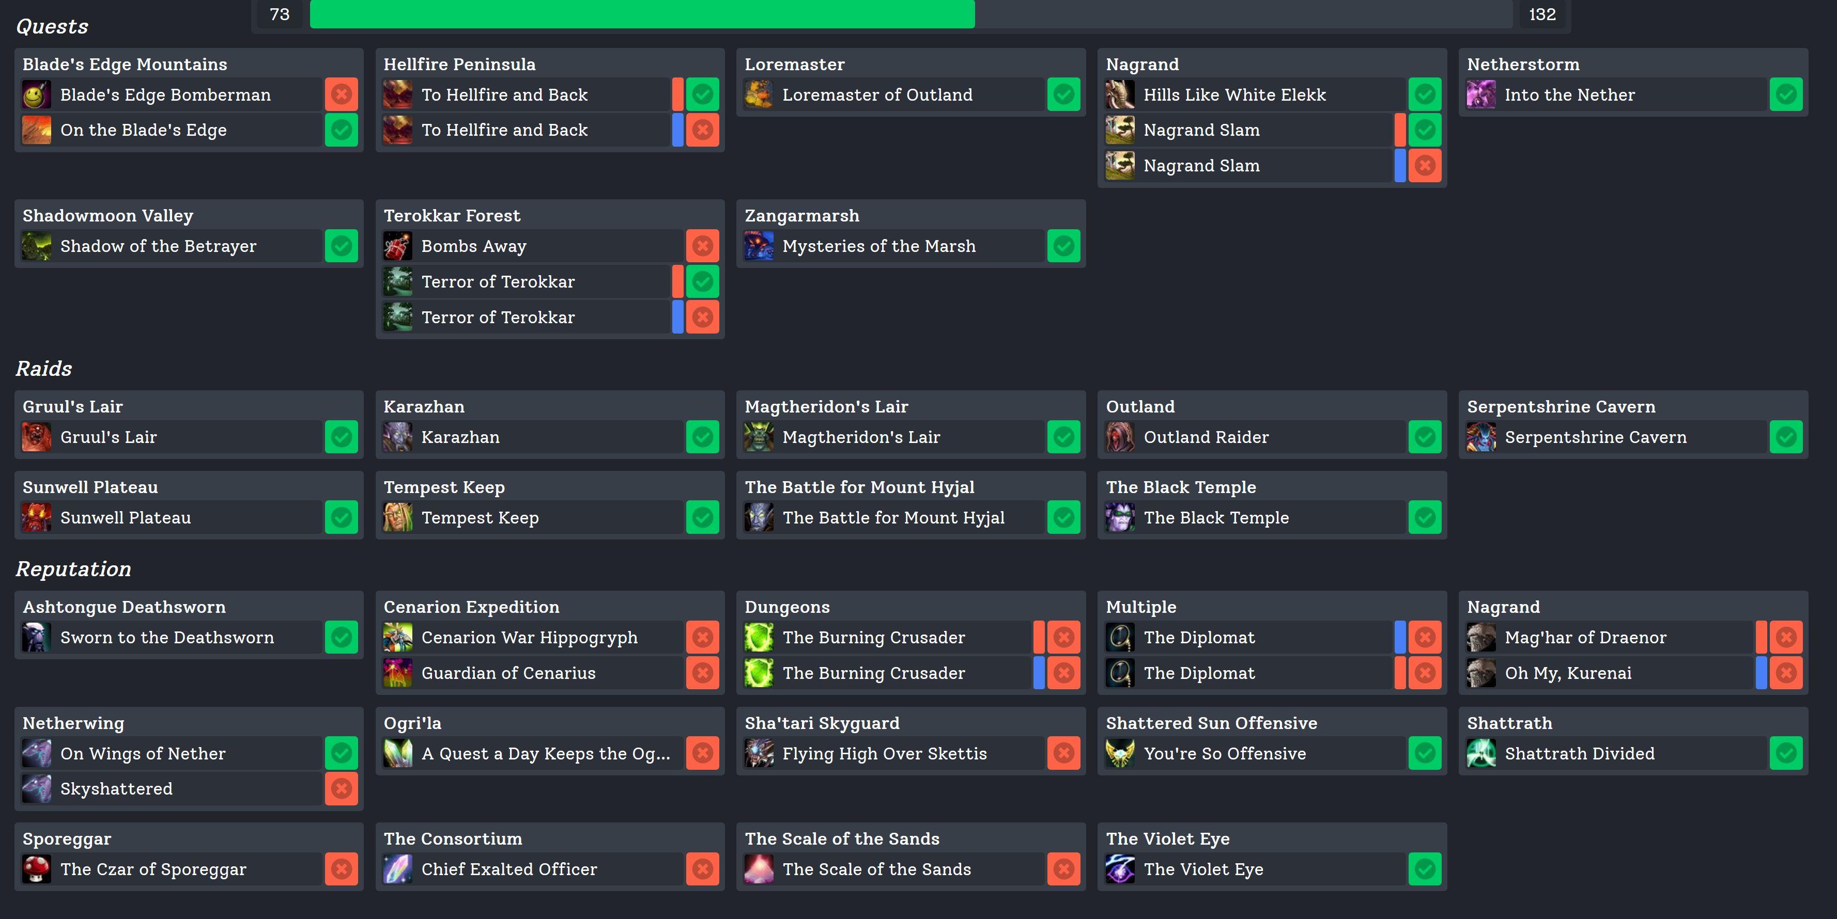Click the Gruul's Lair raid icon
The width and height of the screenshot is (1837, 919).
click(x=36, y=437)
